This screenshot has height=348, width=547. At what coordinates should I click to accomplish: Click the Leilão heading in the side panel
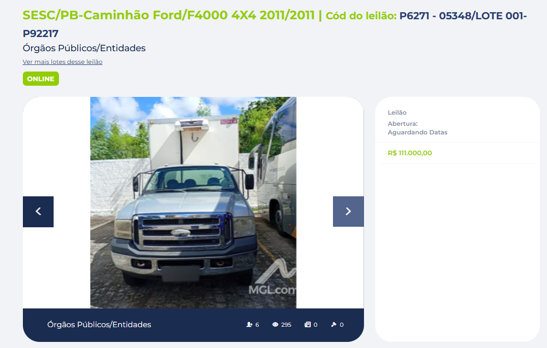397,113
